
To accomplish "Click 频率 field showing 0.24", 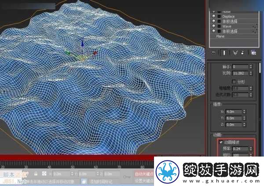I will 240,149.
